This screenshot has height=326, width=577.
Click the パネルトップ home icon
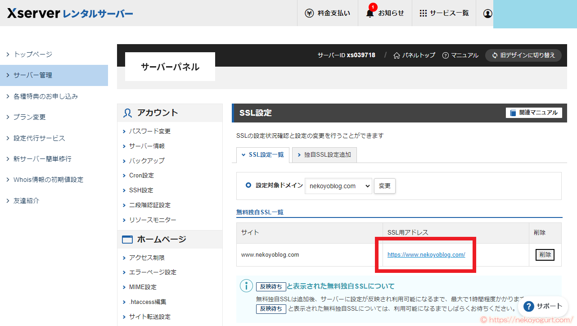tap(396, 55)
